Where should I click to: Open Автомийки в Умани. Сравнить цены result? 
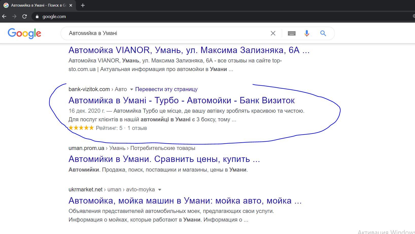pyautogui.click(x=164, y=159)
